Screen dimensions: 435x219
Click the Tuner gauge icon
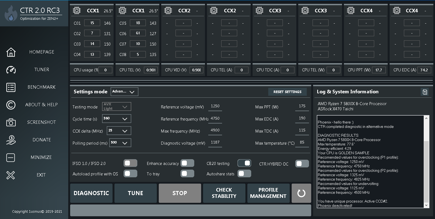coord(11,69)
